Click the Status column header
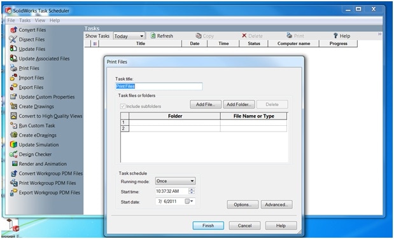This screenshot has height=239, width=394. point(254,43)
